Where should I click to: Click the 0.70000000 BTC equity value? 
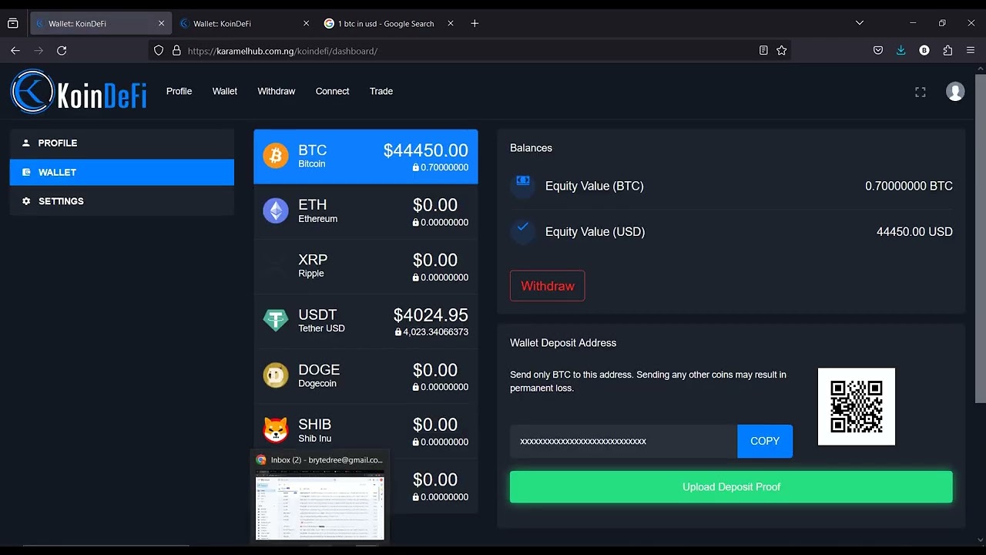pyautogui.click(x=909, y=186)
